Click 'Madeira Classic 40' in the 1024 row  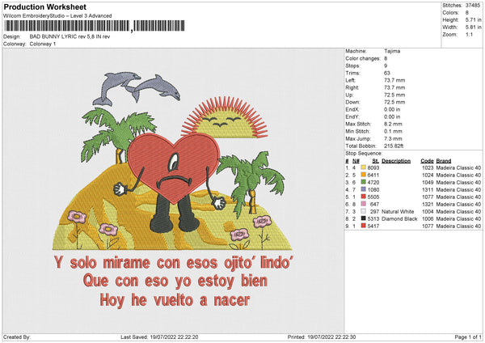(458, 176)
